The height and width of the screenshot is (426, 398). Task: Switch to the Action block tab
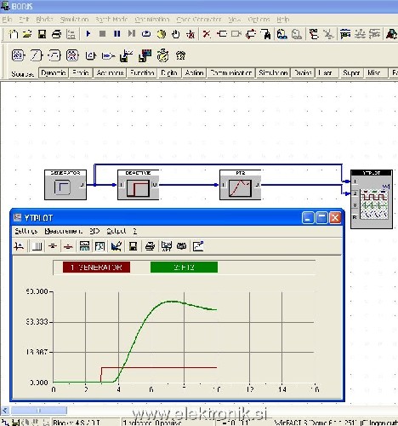click(195, 73)
